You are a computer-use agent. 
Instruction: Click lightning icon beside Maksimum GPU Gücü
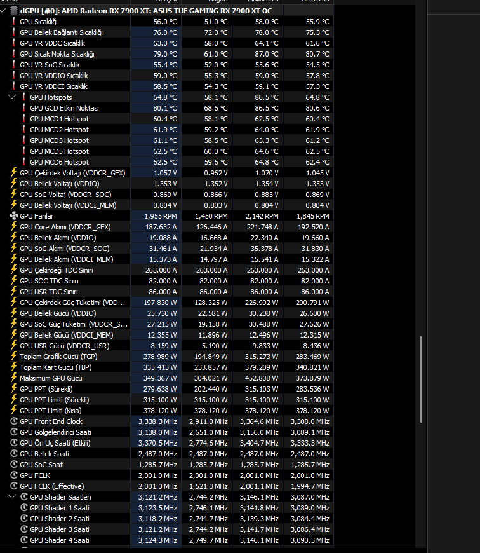click(14, 378)
